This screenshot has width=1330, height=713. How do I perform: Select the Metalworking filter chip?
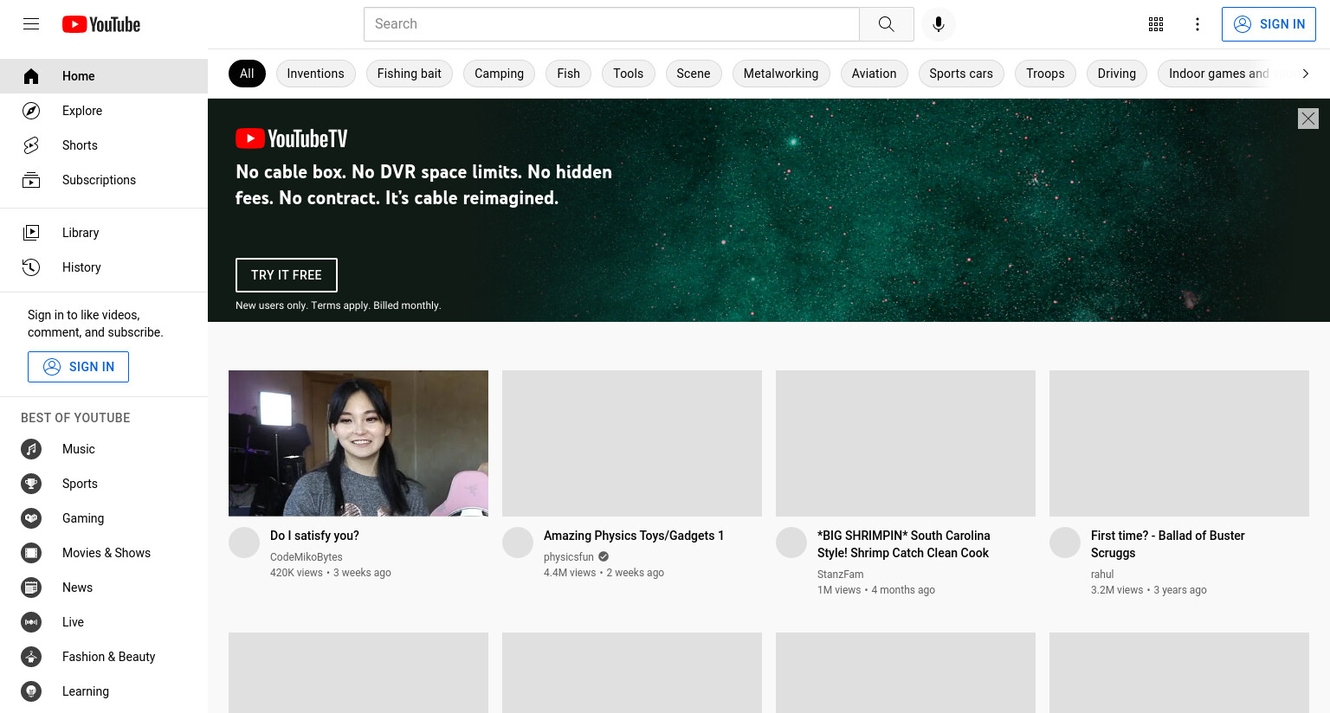pos(781,74)
